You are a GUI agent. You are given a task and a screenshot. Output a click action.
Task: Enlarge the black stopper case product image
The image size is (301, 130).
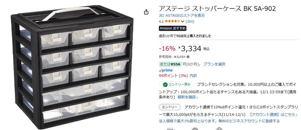72,67
